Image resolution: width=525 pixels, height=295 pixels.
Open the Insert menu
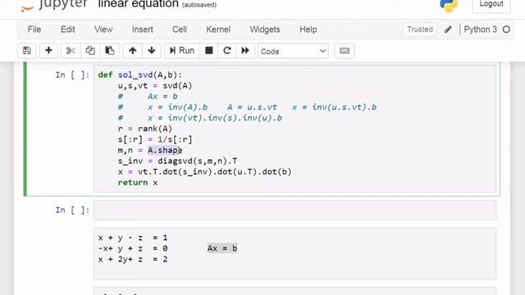click(142, 29)
